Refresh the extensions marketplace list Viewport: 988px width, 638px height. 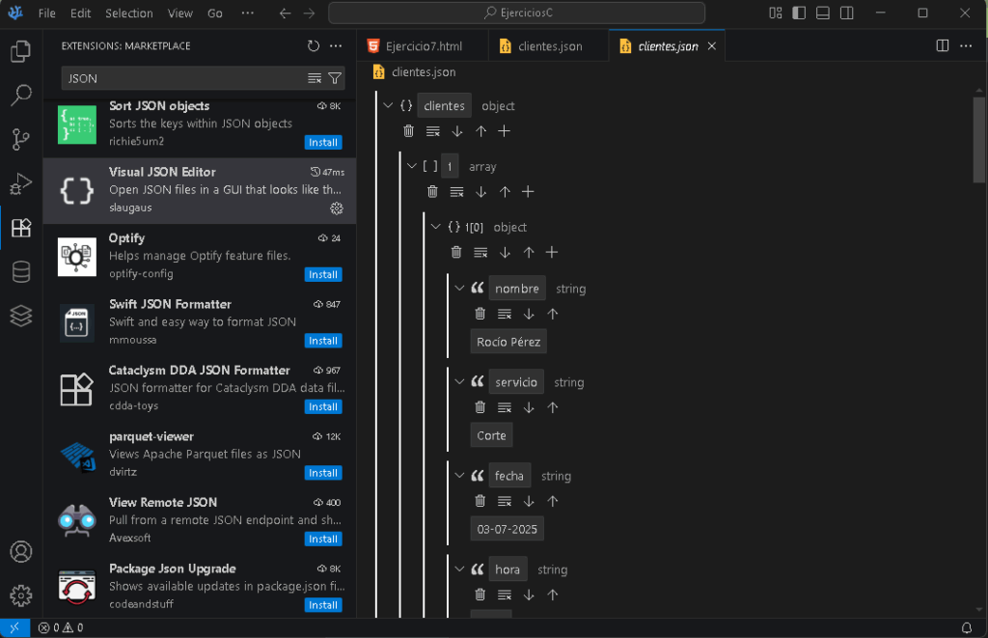pyautogui.click(x=312, y=45)
